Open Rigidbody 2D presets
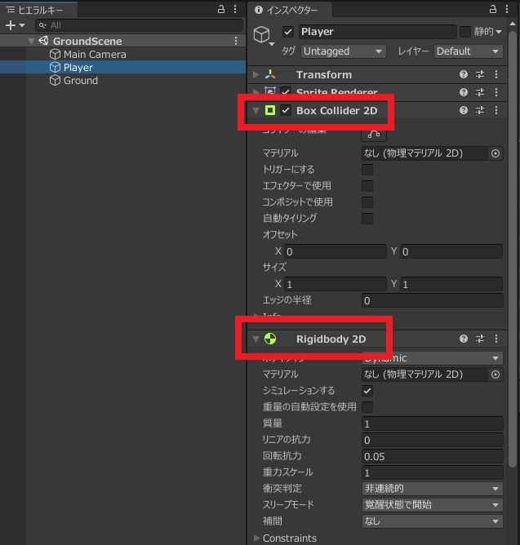Screen dimensions: 520x545 (480, 339)
